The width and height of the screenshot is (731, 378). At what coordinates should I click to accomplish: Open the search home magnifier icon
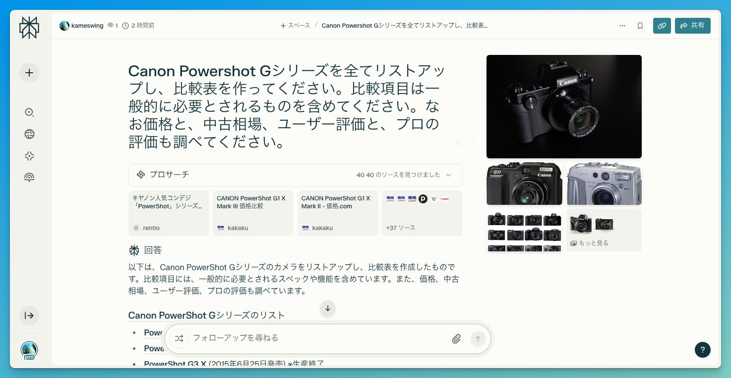[29, 112]
